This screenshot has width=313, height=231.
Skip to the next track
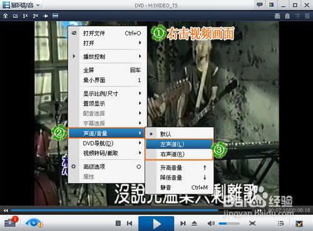coord(183,224)
